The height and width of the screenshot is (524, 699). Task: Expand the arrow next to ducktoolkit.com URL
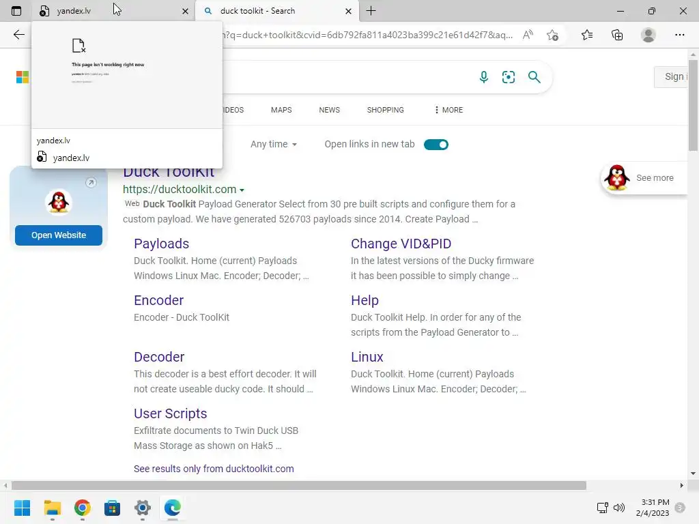click(242, 190)
